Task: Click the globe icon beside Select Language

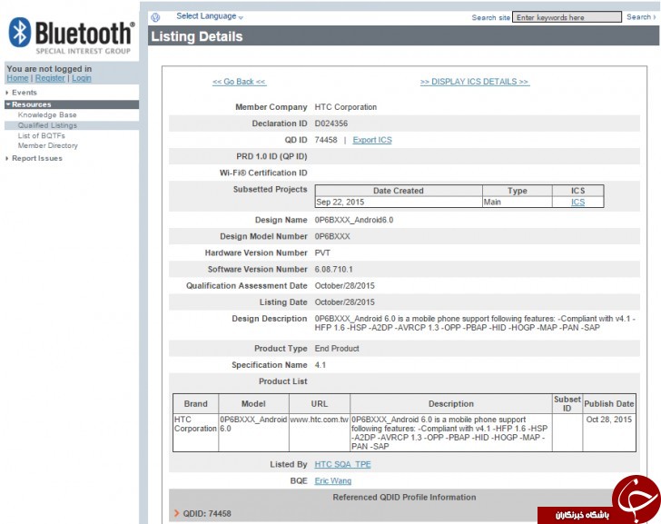Action: coord(155,17)
